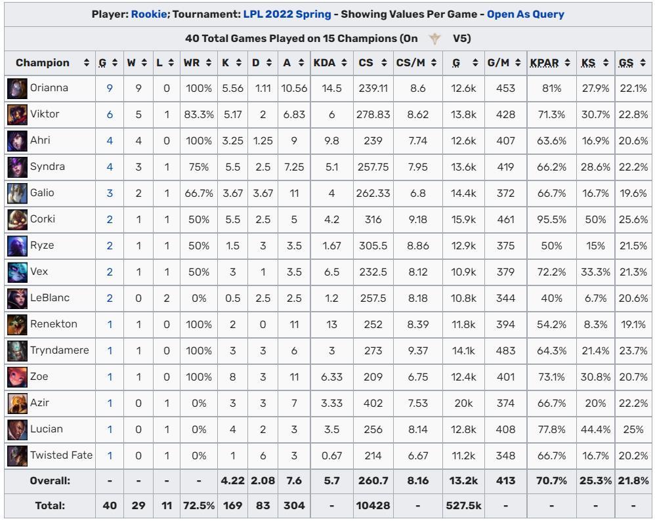Open the LPL 2022 Spring tournament link
655x521 pixels.
[x=287, y=14]
